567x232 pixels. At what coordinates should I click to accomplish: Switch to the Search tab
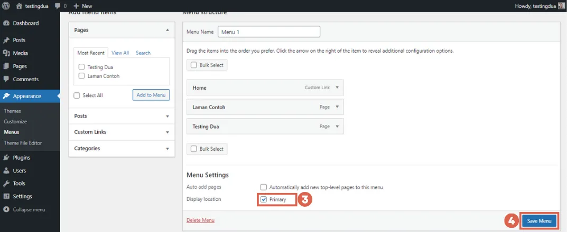(143, 53)
